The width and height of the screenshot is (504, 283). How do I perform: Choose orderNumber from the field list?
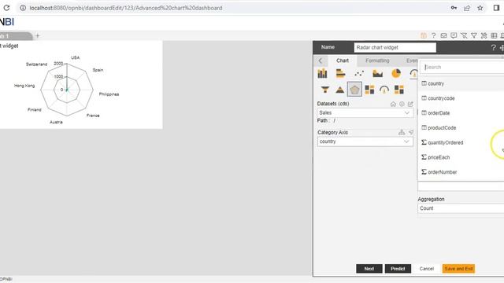point(461,172)
